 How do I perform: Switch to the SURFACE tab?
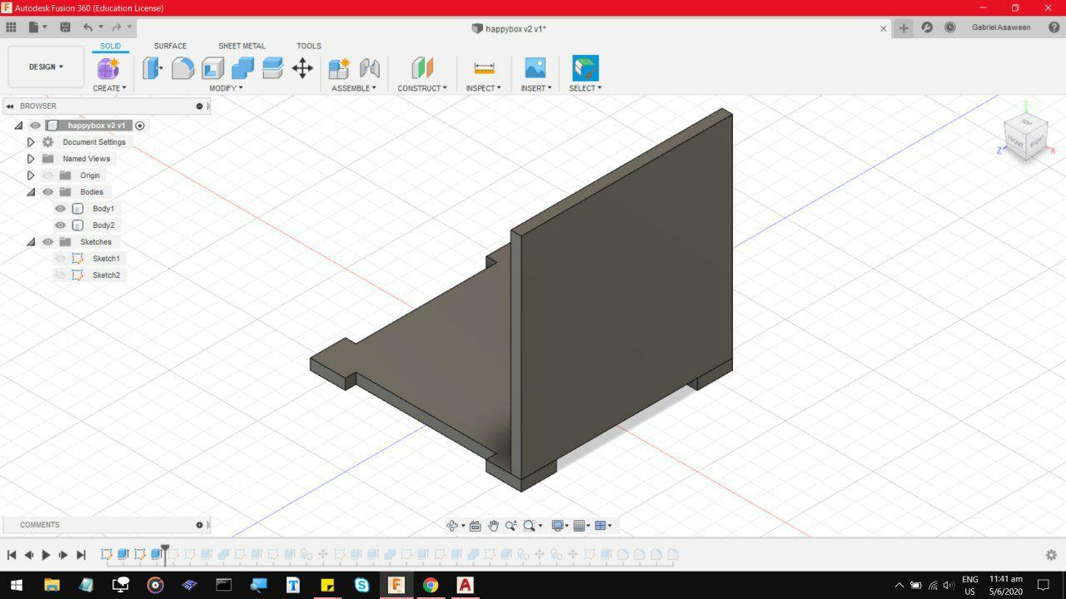(x=170, y=47)
